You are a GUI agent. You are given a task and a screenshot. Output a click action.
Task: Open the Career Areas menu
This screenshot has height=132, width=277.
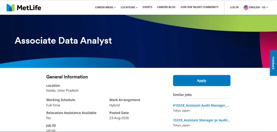tap(105, 7)
